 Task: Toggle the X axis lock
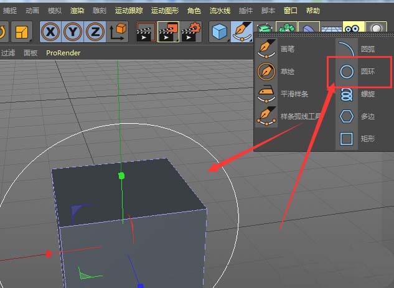click(x=50, y=32)
